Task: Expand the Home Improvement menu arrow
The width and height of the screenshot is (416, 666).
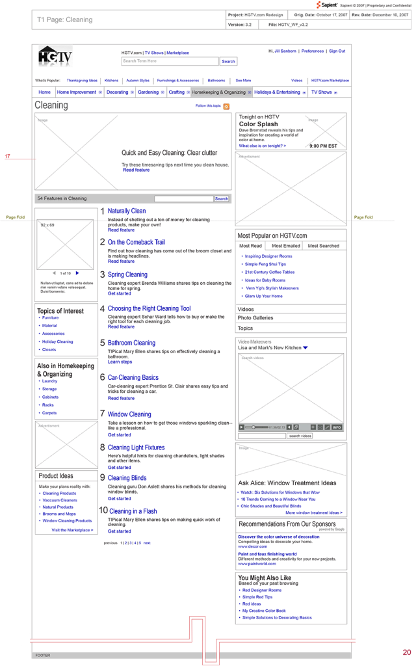Action: pos(100,92)
